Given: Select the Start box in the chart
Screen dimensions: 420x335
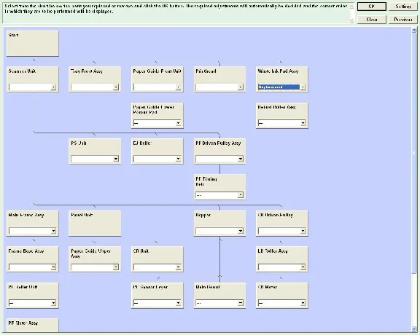Looking at the screenshot, I should click(x=32, y=44).
